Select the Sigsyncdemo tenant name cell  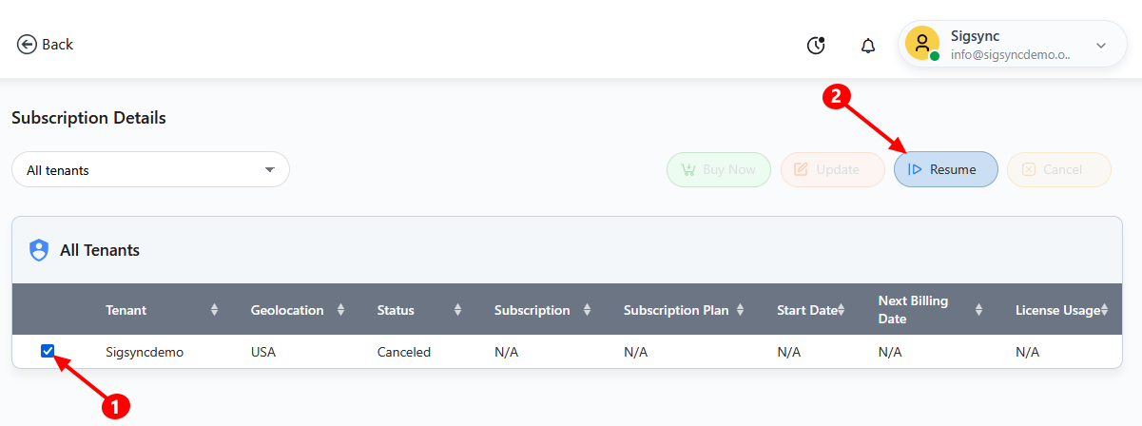145,352
